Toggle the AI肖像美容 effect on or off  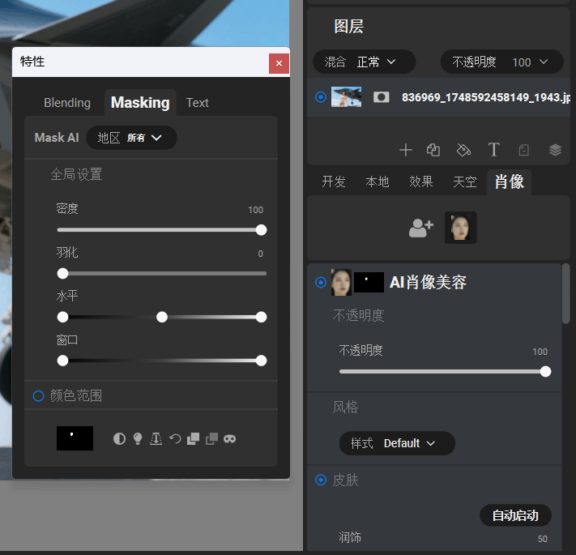click(321, 282)
